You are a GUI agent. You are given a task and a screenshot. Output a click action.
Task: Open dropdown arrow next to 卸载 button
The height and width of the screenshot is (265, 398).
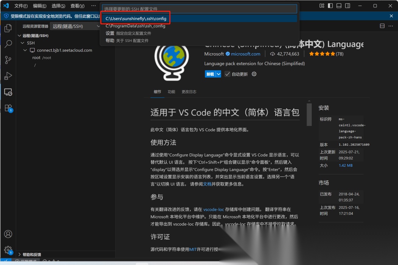[x=218, y=74]
